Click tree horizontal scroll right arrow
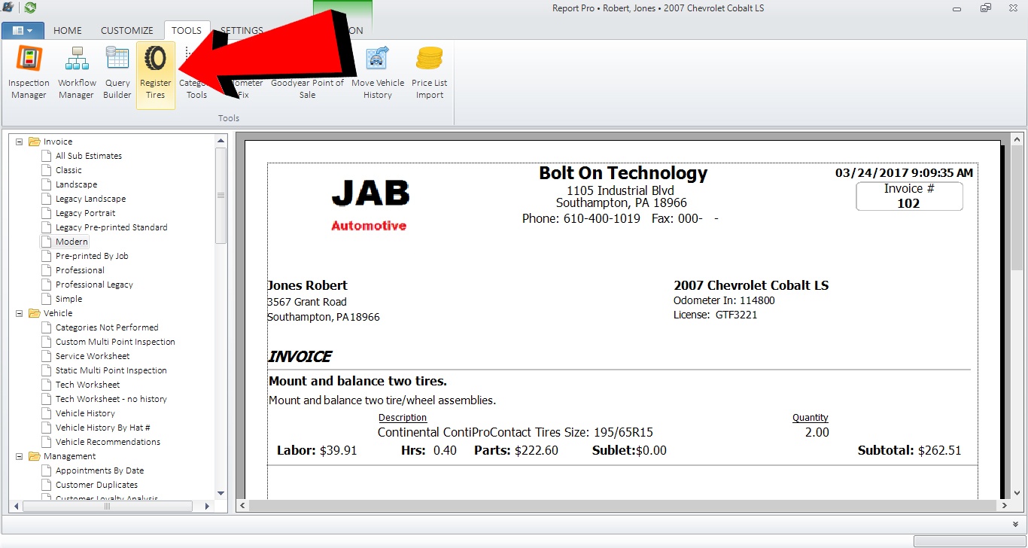This screenshot has width=1028, height=548. [x=209, y=506]
